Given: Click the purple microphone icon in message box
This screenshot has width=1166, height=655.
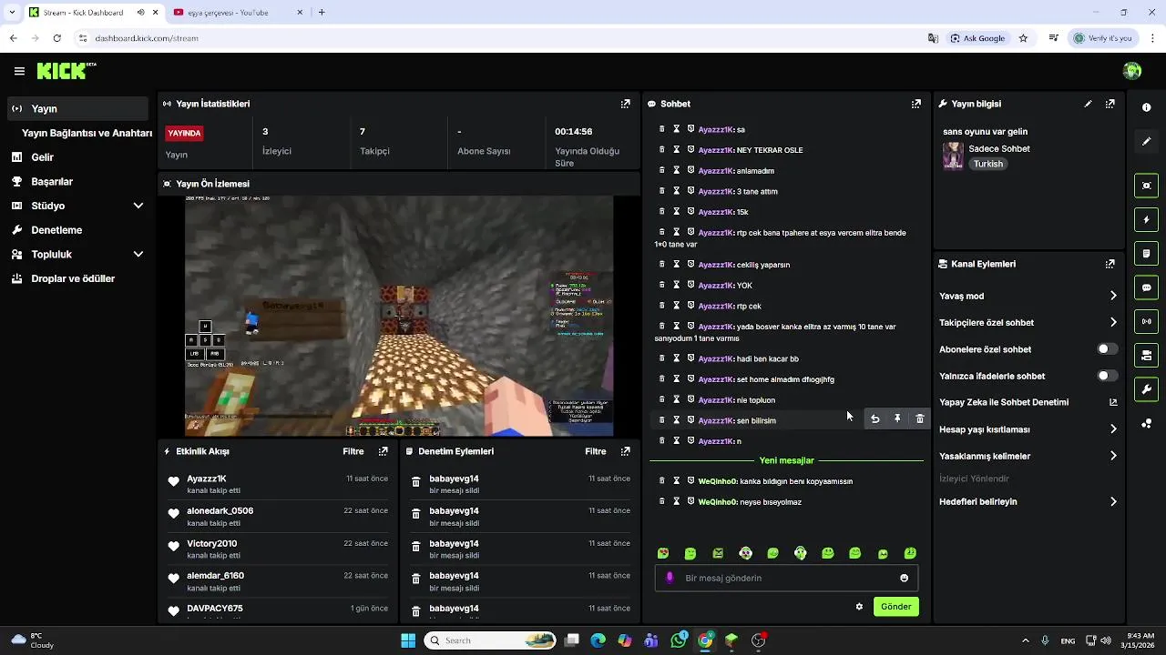Looking at the screenshot, I should pyautogui.click(x=670, y=578).
